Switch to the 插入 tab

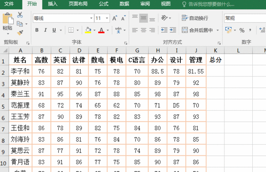53,4
